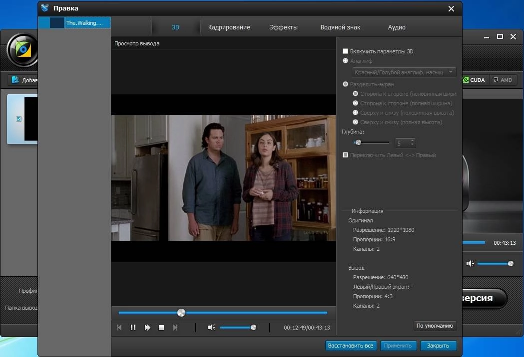Click the Глубина numeric input field
This screenshot has width=524, height=357.
tap(402, 143)
